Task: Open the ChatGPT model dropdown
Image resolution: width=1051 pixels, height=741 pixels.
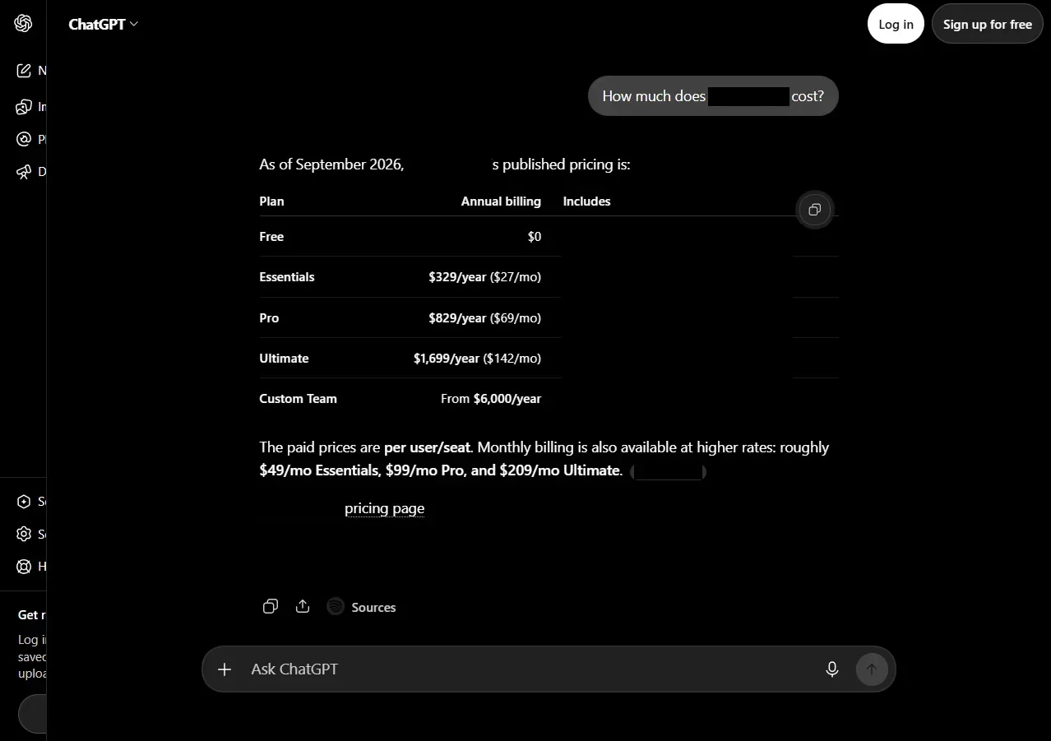Action: [x=103, y=25]
